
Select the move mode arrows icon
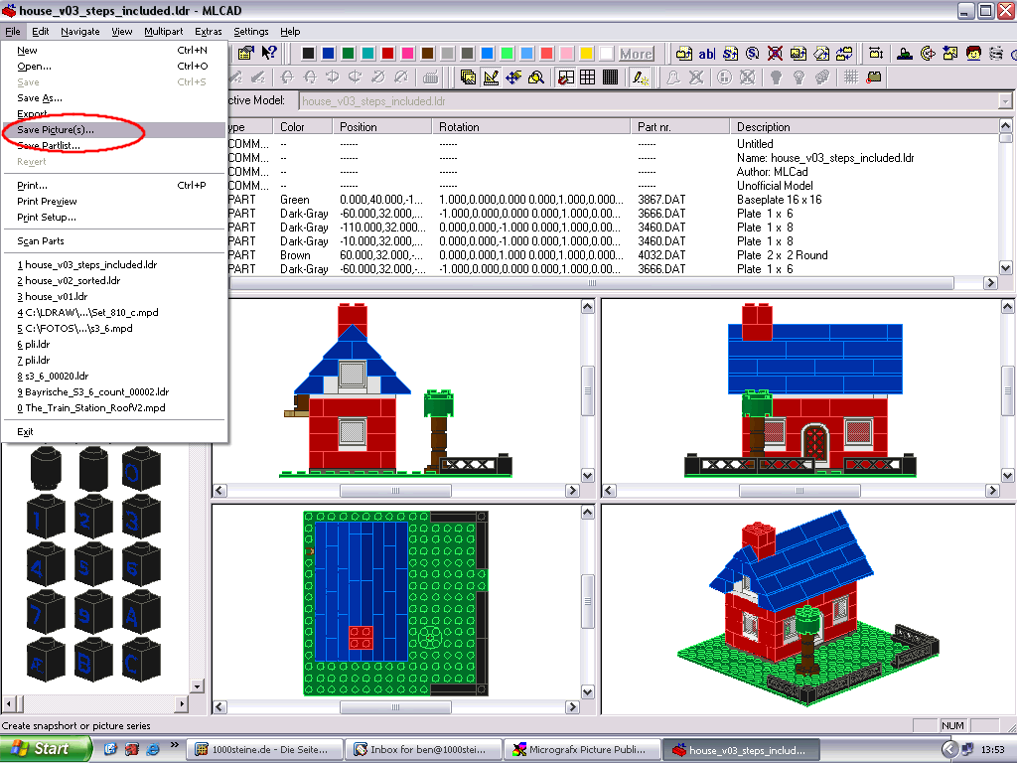[513, 77]
